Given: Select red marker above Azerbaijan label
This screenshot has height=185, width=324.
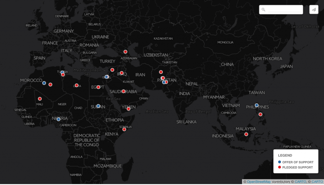Looking at the screenshot, I should (x=125, y=52).
